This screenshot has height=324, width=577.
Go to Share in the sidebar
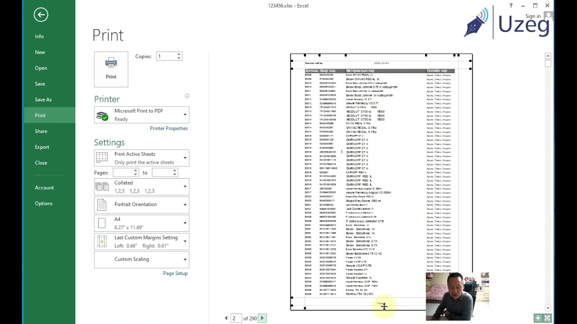point(41,131)
